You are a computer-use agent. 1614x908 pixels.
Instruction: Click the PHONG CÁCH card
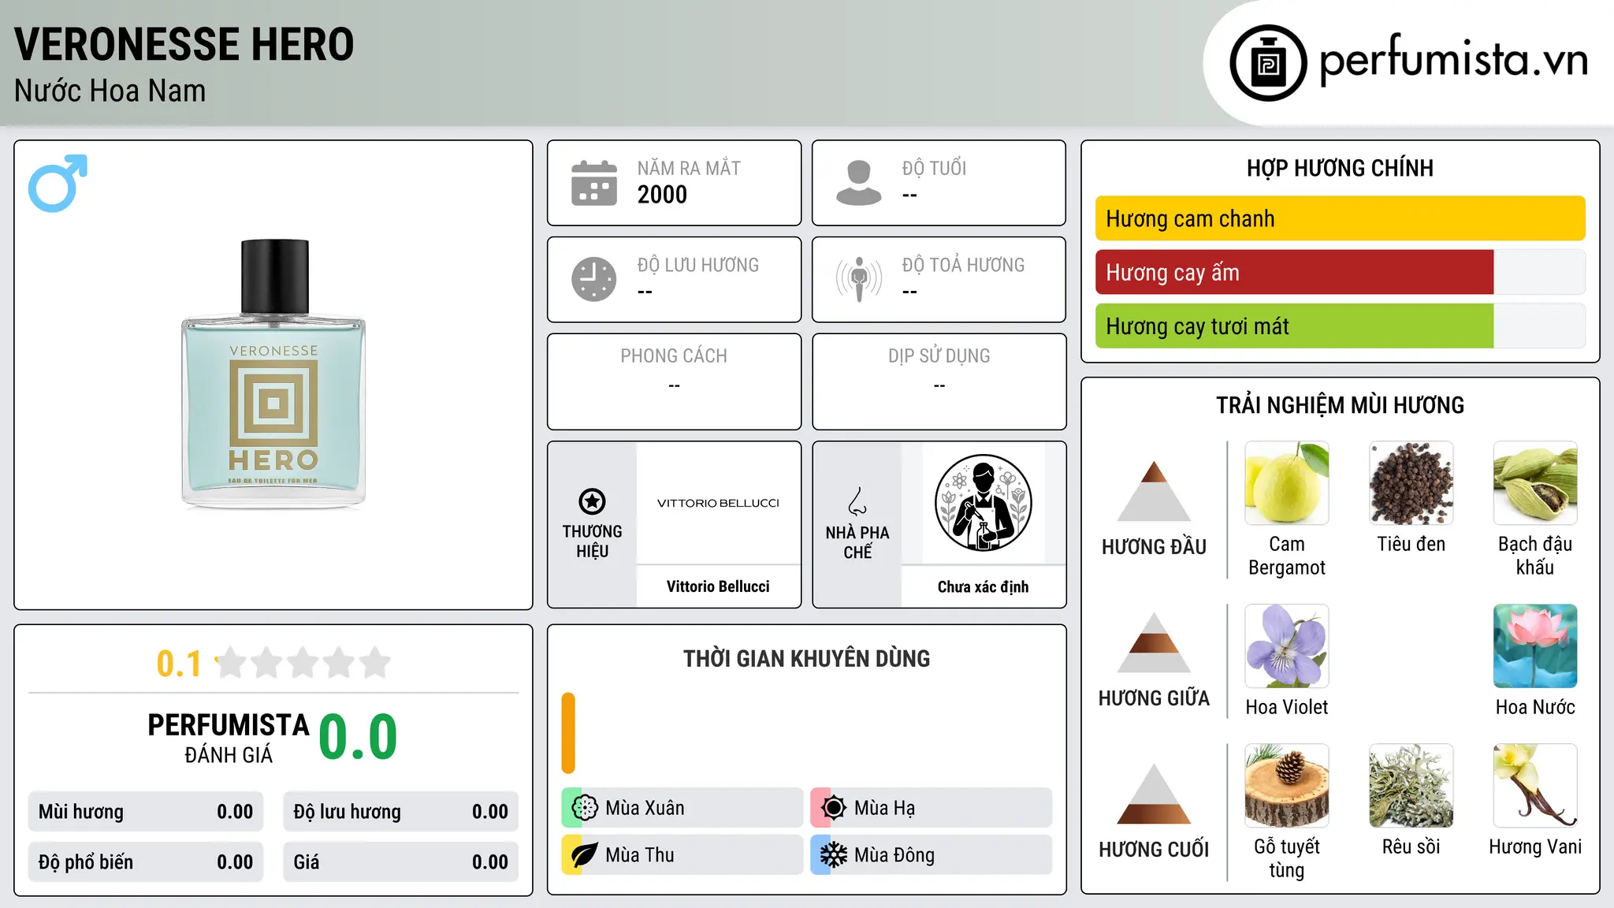pos(674,381)
